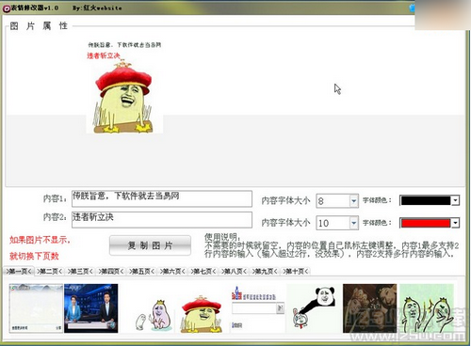The image size is (471, 346).
Task: Switch to the 第四页 tab
Action: coord(111,271)
